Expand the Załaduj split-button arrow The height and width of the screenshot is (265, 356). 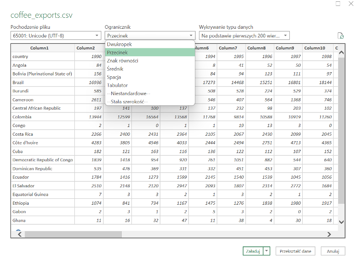tap(267, 251)
